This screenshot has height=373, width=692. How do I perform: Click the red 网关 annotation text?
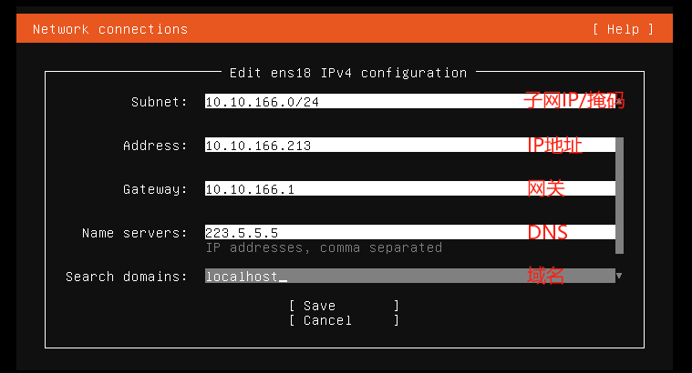(546, 188)
